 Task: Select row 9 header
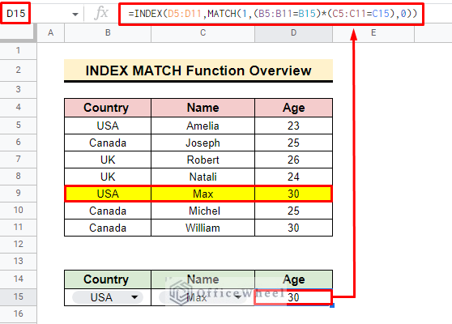18,193
